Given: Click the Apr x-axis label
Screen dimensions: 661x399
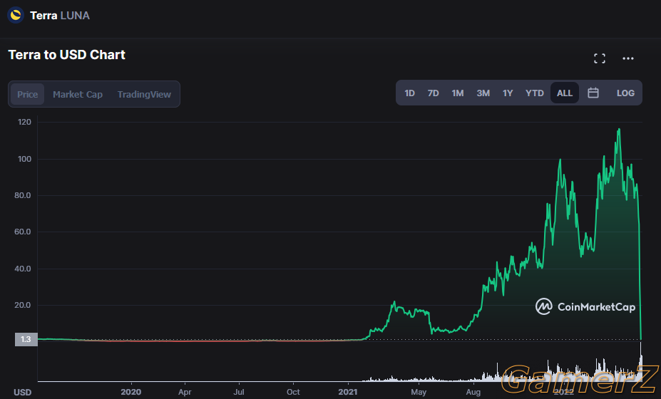Looking at the screenshot, I should click(185, 392).
